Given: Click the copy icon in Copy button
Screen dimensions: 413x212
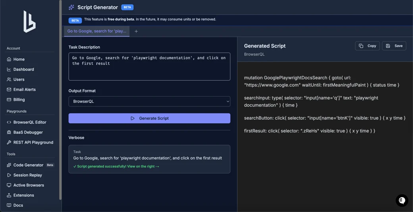Looking at the screenshot, I should [361, 45].
